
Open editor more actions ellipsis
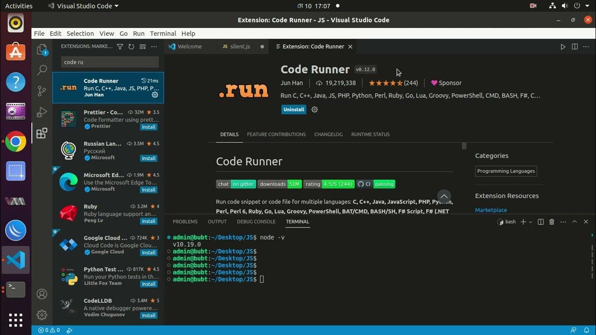coord(586,47)
